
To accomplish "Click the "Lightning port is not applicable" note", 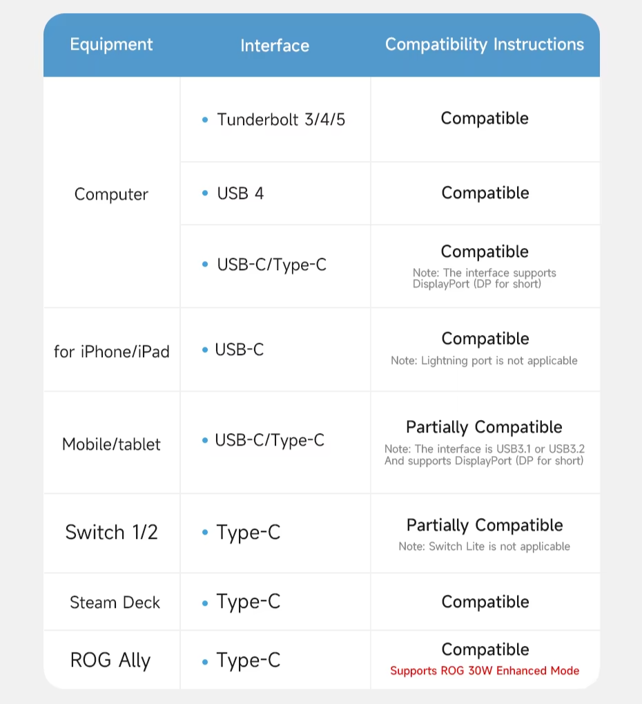I will 485,361.
